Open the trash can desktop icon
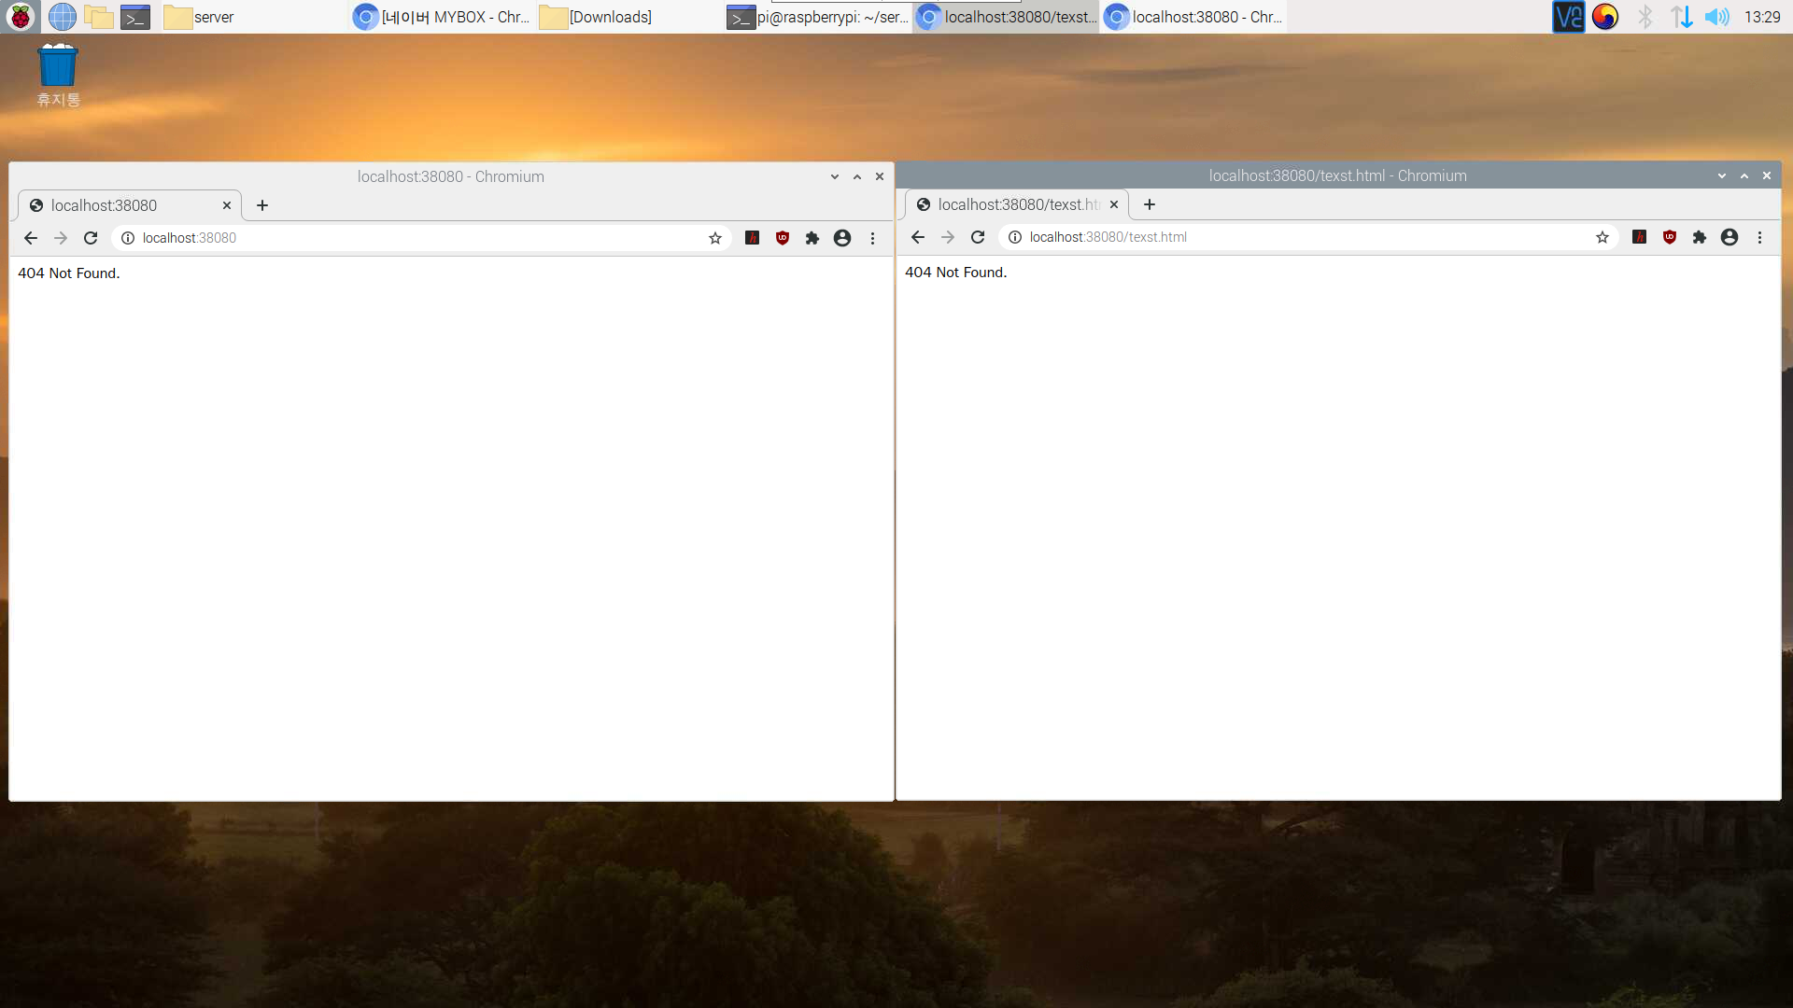Viewport: 1793px width, 1008px height. pos(58,67)
